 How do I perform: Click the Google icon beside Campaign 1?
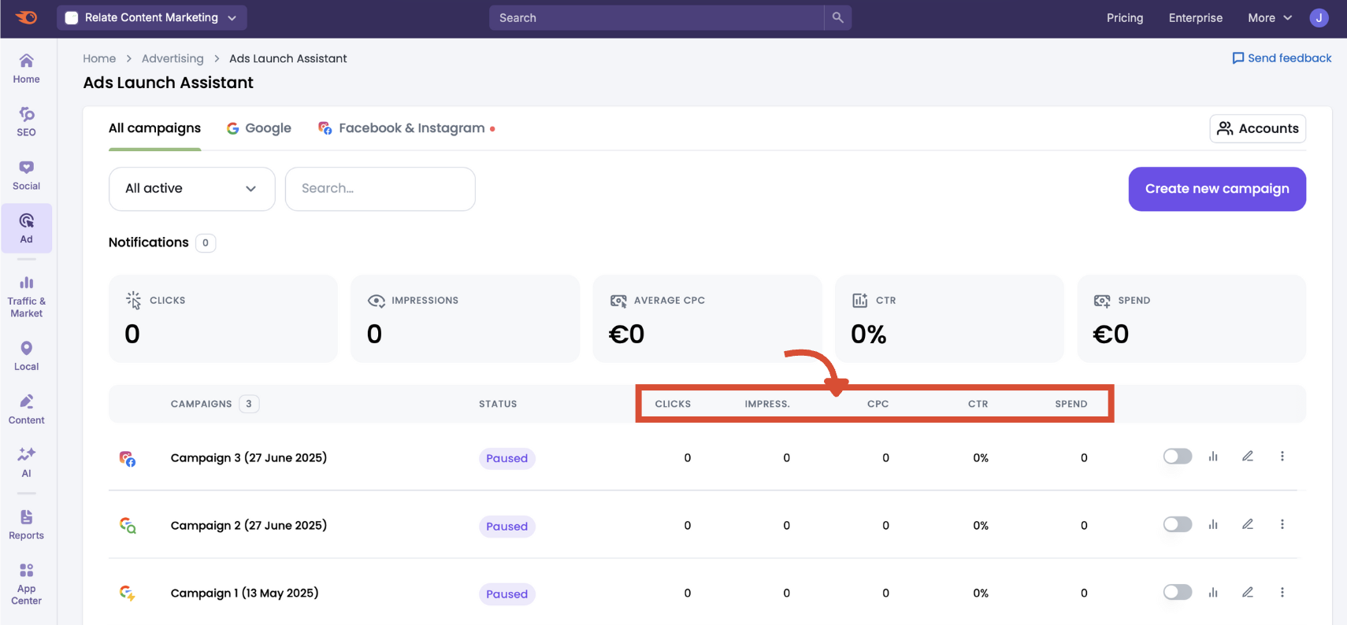(128, 594)
